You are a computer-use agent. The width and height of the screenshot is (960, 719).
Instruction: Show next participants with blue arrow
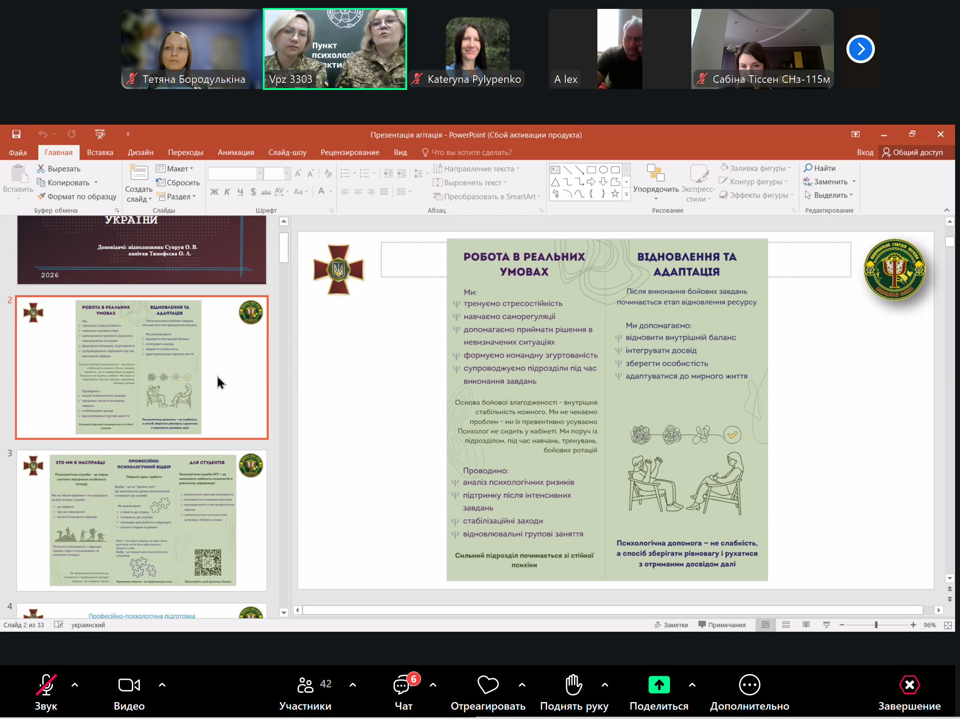pyautogui.click(x=860, y=49)
